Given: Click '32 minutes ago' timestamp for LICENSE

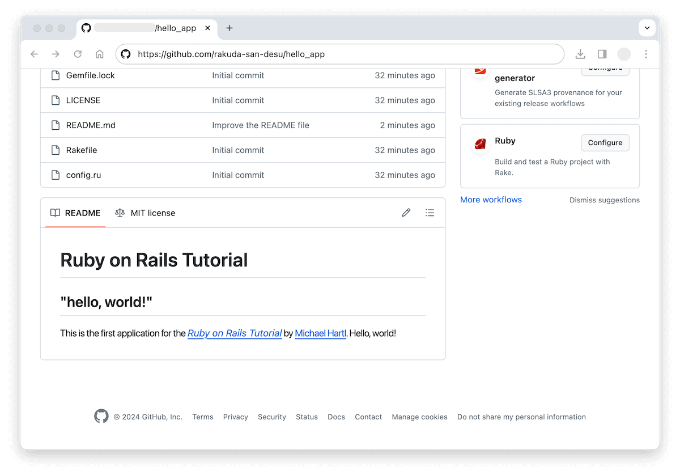Looking at the screenshot, I should (405, 100).
